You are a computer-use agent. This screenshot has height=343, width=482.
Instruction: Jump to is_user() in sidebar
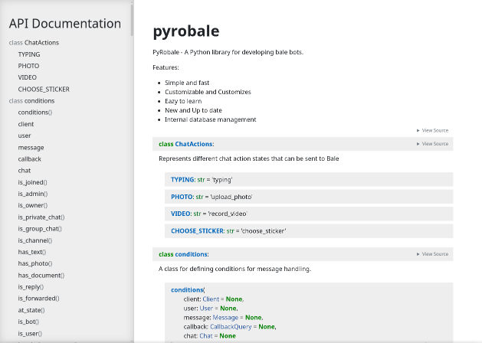point(30,334)
